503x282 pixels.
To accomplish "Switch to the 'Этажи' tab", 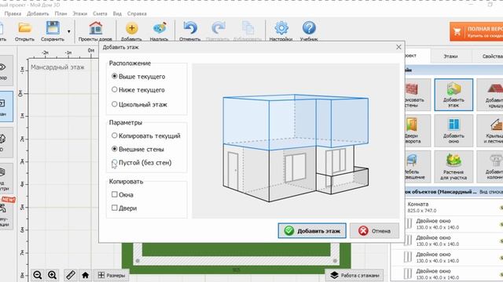I will click(x=450, y=56).
